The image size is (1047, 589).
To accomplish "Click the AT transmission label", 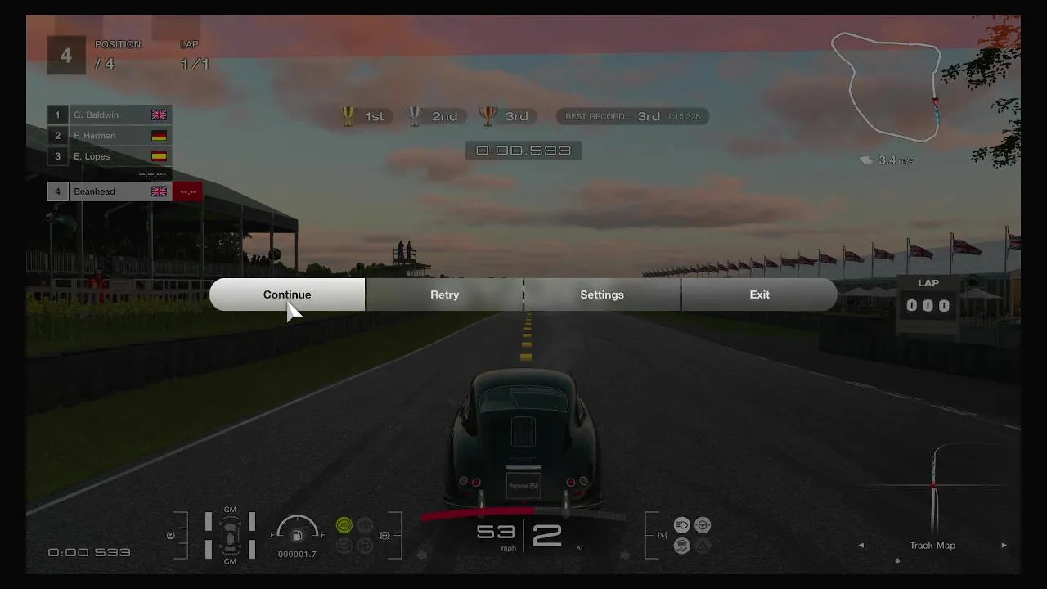I will [579, 548].
